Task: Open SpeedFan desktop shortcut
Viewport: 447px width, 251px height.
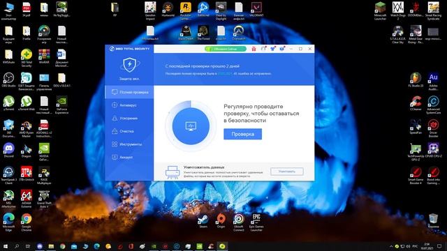Action: pos(416,127)
